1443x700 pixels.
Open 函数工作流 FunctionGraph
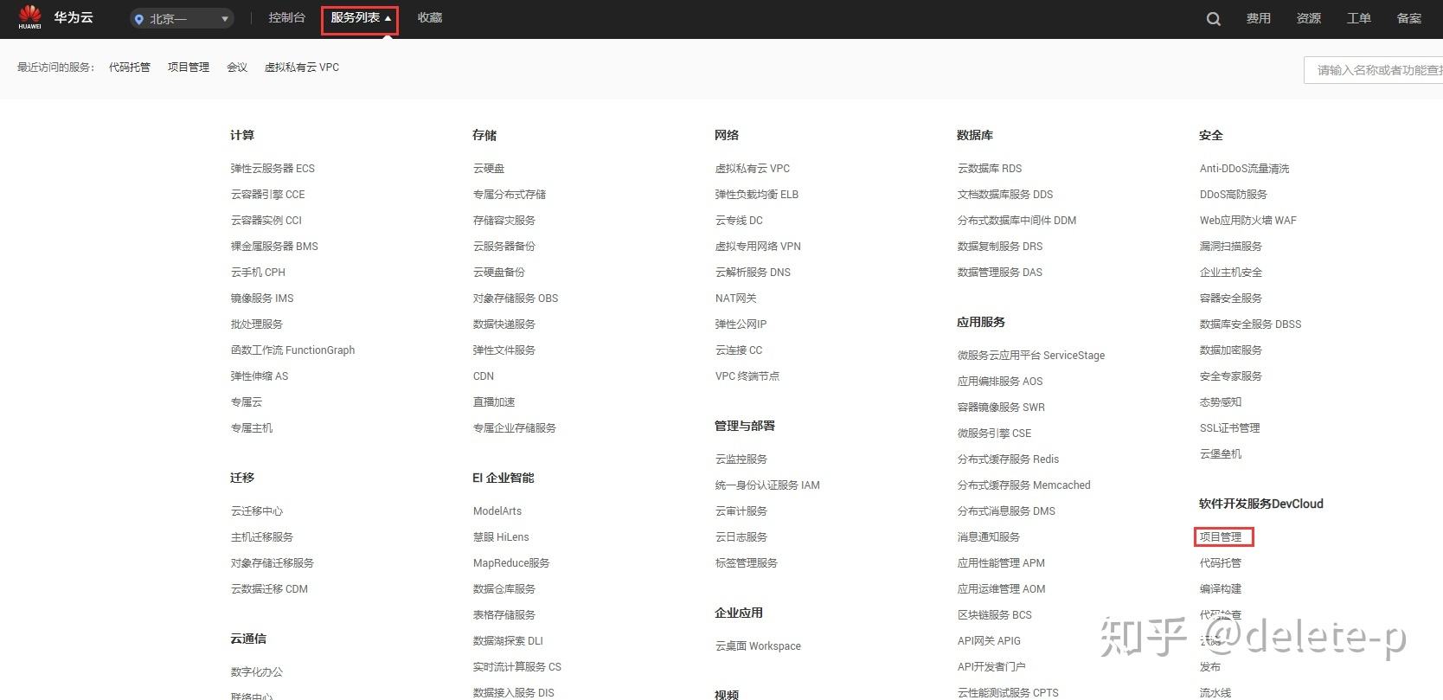pyautogui.click(x=292, y=350)
